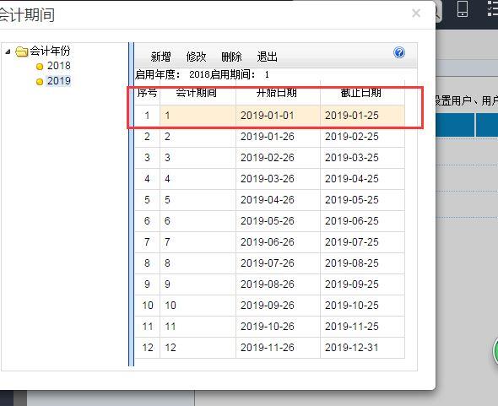Open the mobile phone icon in background header
The height and width of the screenshot is (406, 498).
[x=462, y=8]
